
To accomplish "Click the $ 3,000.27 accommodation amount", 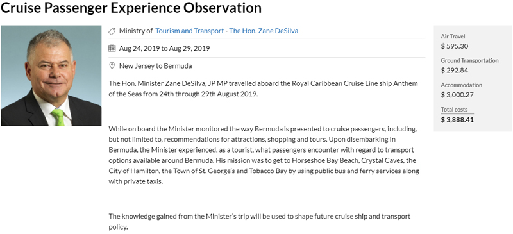I will coord(457,95).
